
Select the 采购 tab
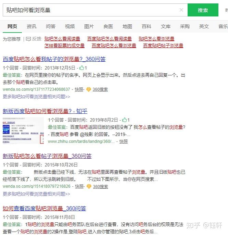click(185, 26)
